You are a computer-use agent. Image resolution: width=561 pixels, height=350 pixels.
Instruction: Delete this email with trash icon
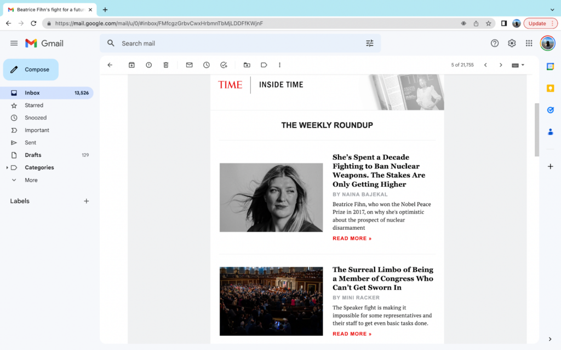point(166,65)
